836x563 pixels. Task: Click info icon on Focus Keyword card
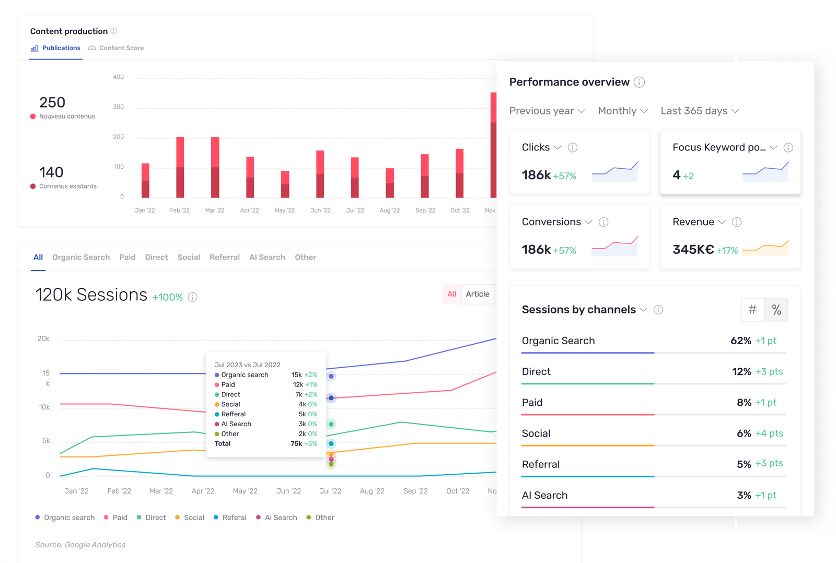pyautogui.click(x=788, y=147)
